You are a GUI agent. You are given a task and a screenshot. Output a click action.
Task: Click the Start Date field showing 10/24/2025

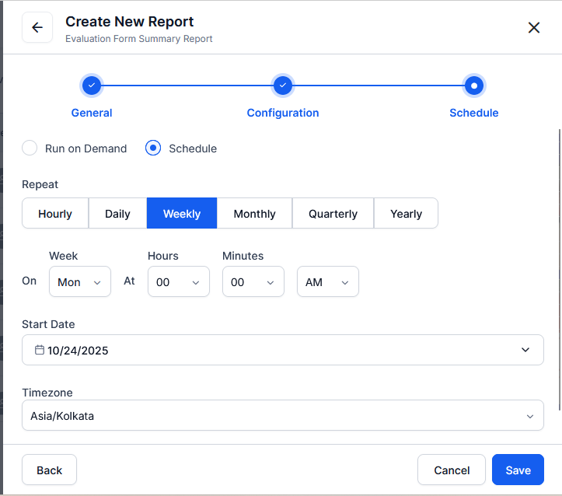pos(282,351)
